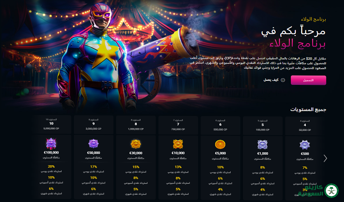Select the level 8 orange star badge

[x=136, y=144]
